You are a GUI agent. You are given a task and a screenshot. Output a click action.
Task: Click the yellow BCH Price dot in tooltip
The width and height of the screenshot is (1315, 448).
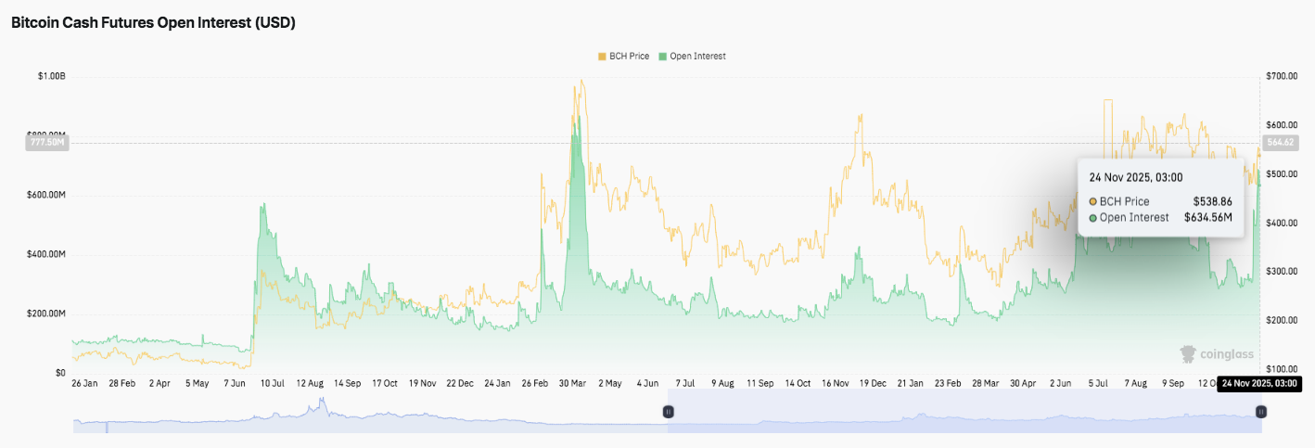pyautogui.click(x=1093, y=201)
